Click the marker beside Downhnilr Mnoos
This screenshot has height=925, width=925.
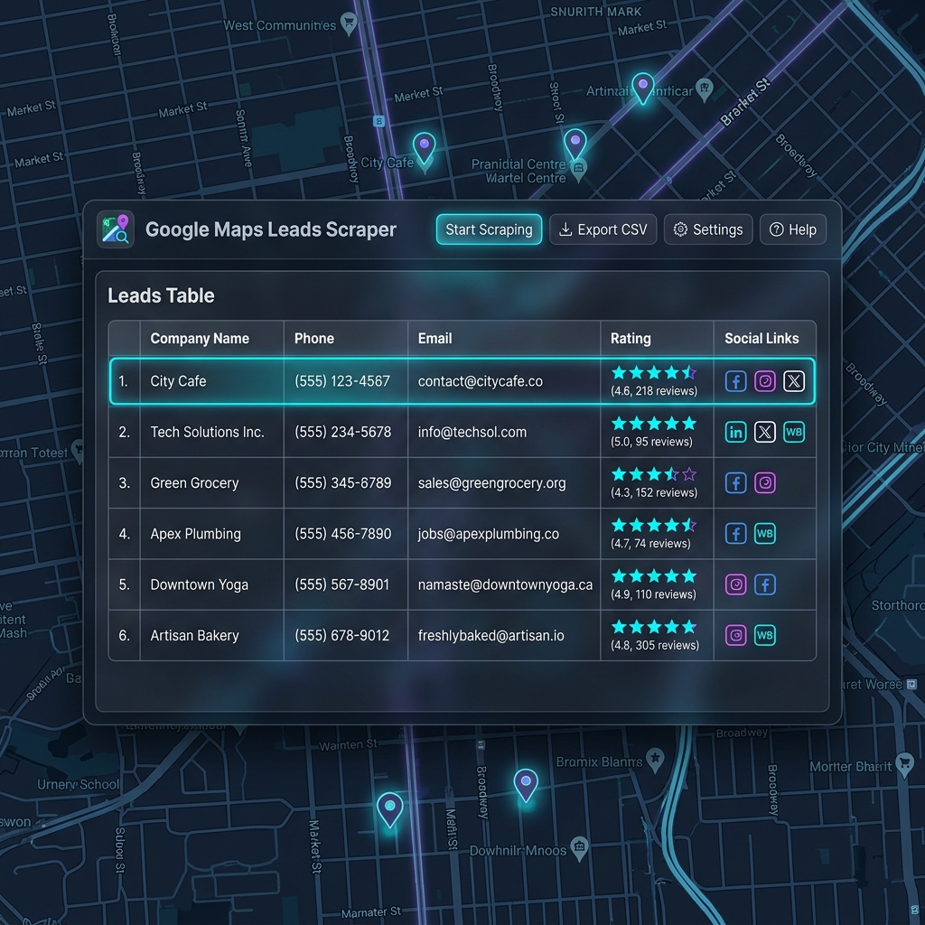coord(579,848)
